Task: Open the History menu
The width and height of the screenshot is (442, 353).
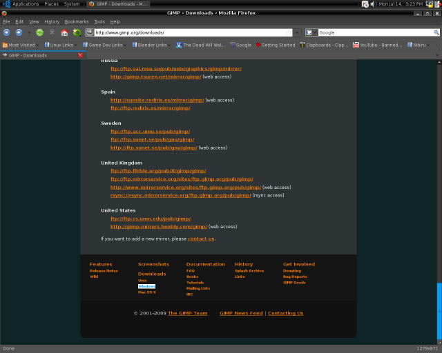Action: pyautogui.click(x=52, y=21)
